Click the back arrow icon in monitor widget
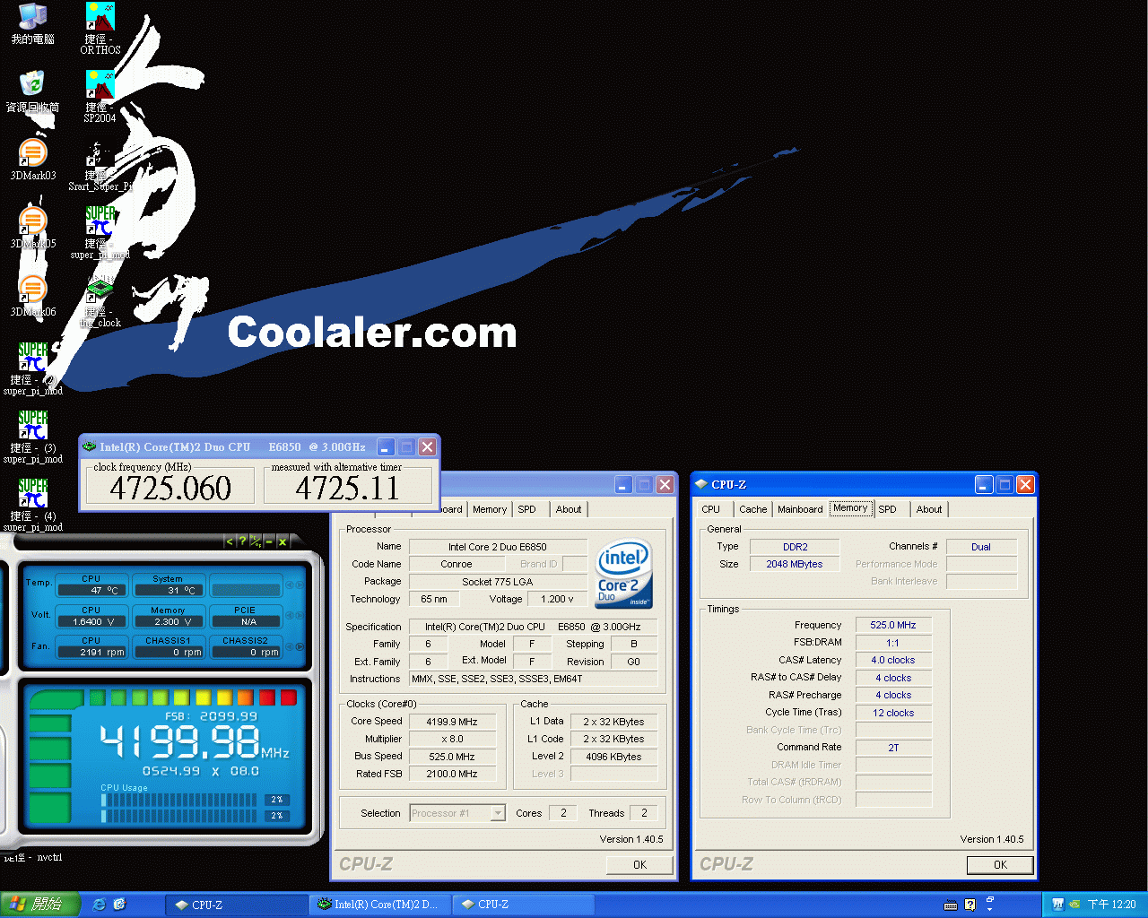The image size is (1148, 918). point(230,541)
